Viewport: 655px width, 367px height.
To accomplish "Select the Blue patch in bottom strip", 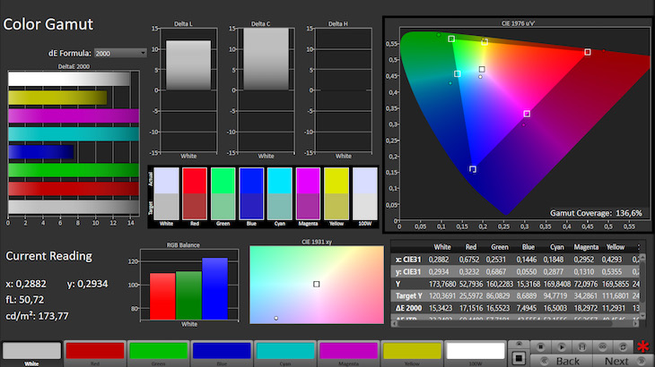I will 220,350.
